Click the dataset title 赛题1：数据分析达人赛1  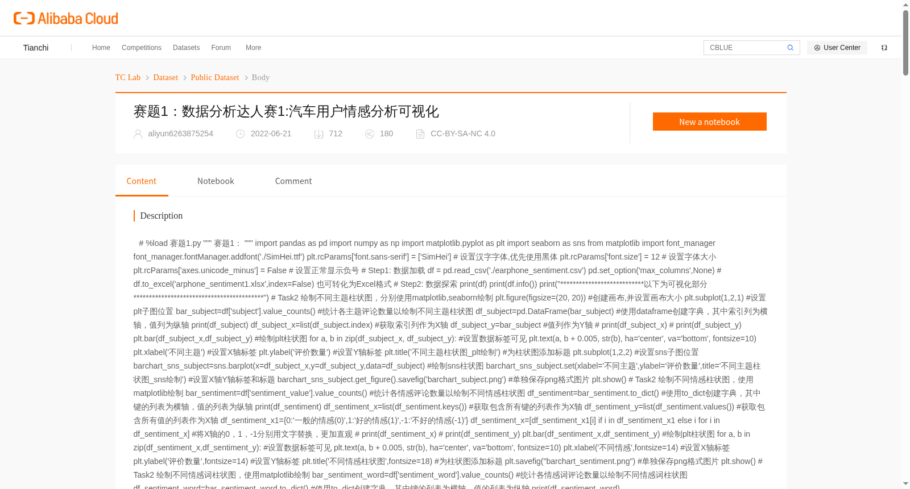click(286, 111)
